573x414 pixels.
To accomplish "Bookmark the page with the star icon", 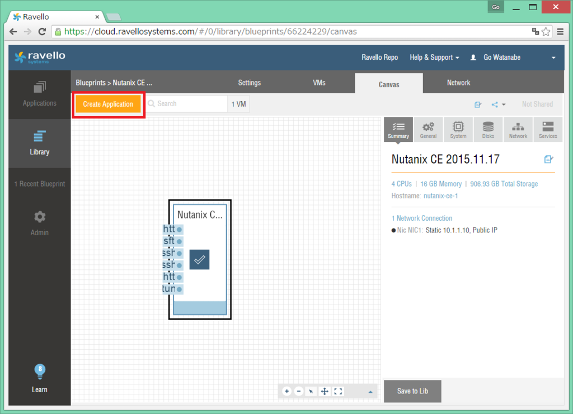I will 546,32.
